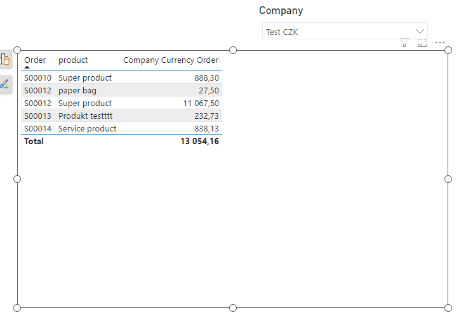The image size is (466, 334).
Task: Select the Total row label
Action: coord(34,141)
